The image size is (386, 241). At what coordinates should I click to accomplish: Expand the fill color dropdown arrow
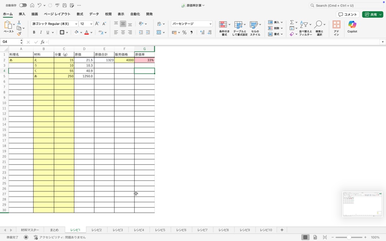click(81, 32)
